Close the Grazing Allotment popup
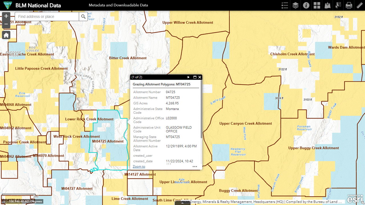Screen dimensions: 365x205 tap(200, 77)
